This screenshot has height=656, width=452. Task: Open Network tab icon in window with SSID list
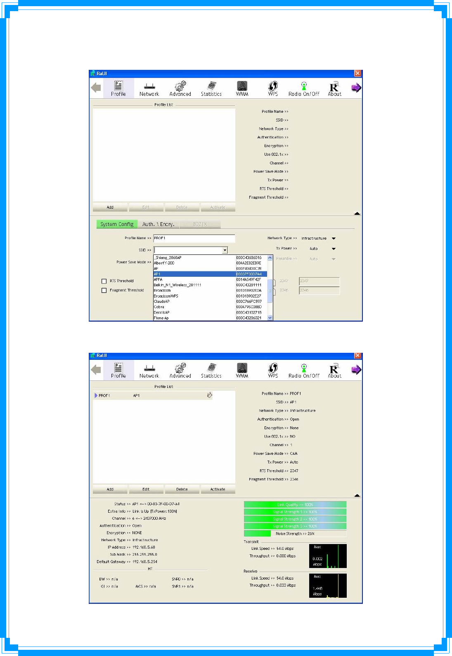tap(149, 88)
